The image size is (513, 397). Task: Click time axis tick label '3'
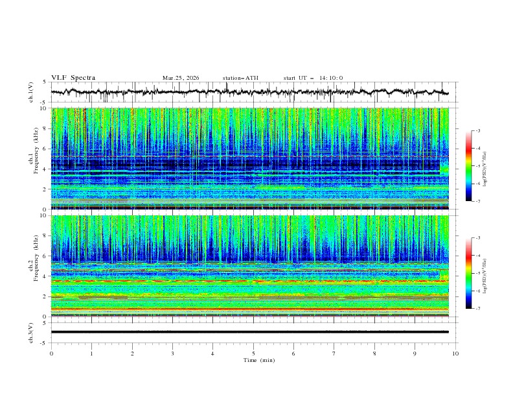[172, 354]
